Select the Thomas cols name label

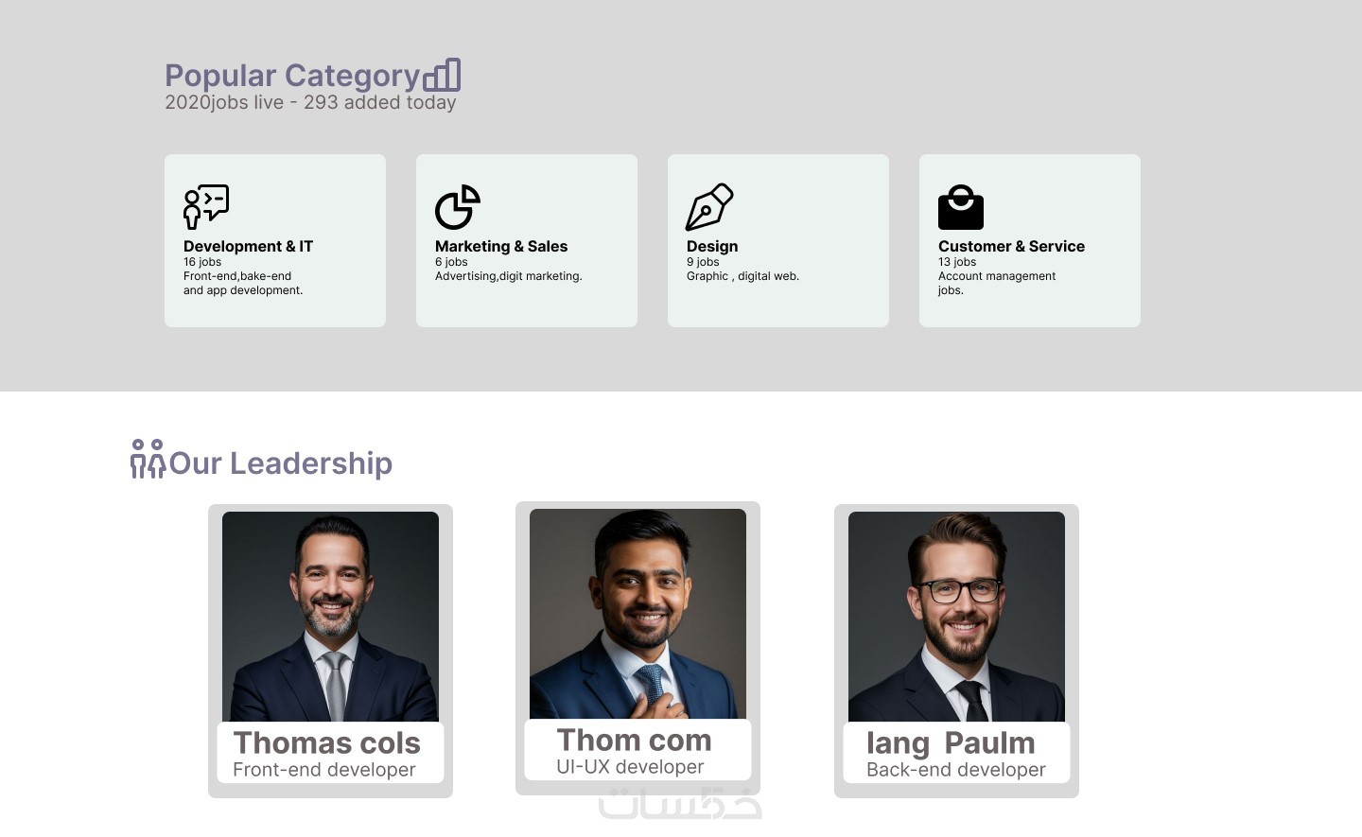pos(326,743)
